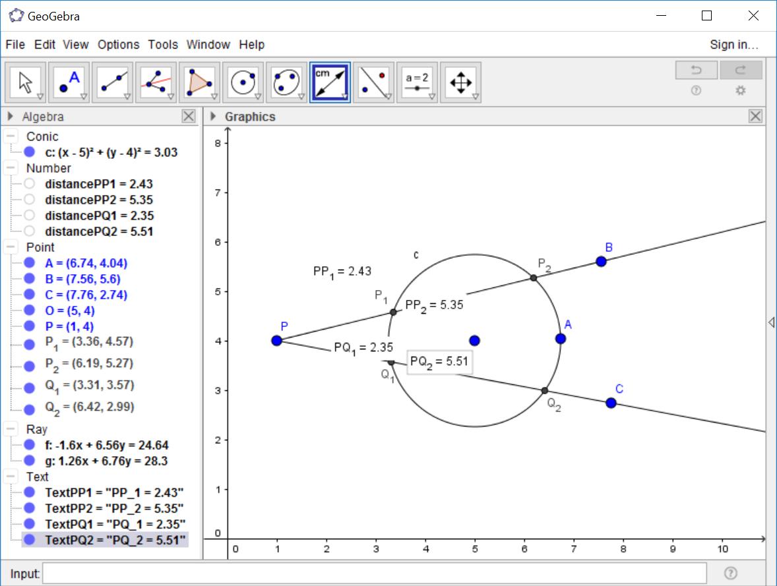Hide circle c via its visibility dot
The image size is (777, 586).
[29, 152]
